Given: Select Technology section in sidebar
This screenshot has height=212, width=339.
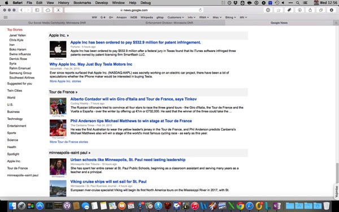Looking at the screenshot, I should coord(15,119).
